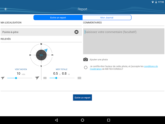Open Android recent apps square button
This screenshot has width=165, height=124.
(x=109, y=120)
